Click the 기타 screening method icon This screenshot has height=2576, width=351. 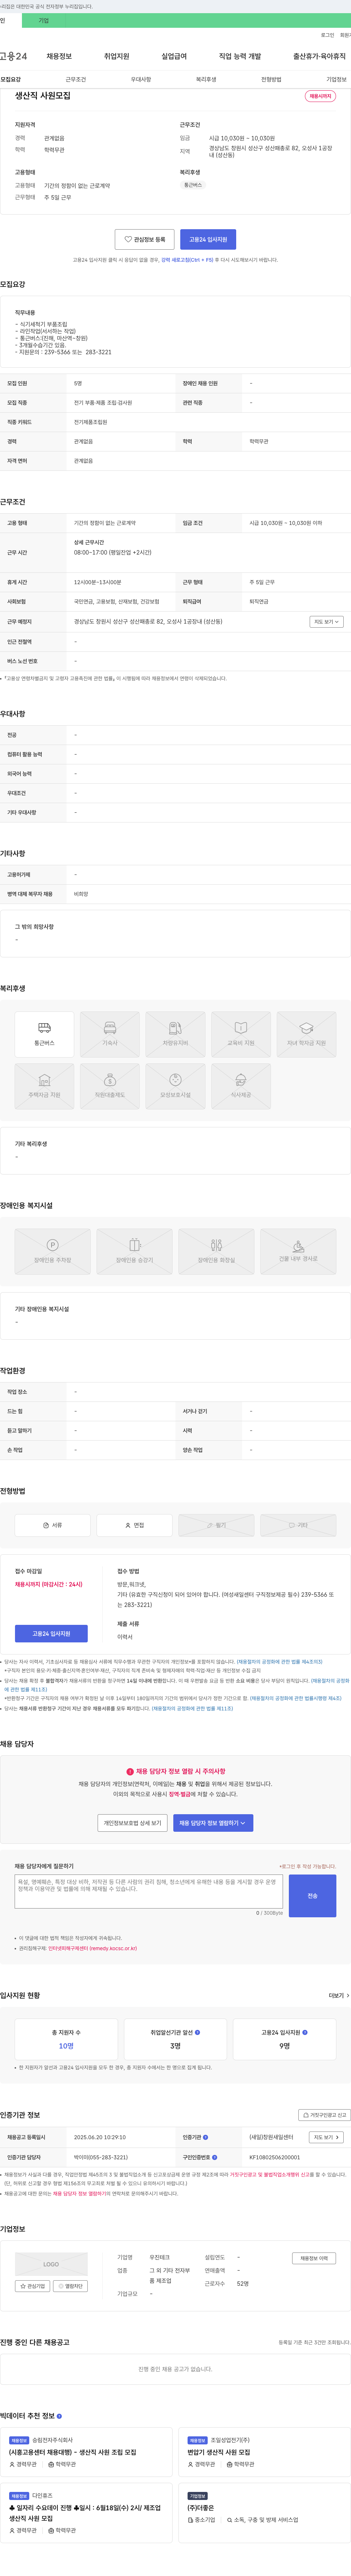298,1525
